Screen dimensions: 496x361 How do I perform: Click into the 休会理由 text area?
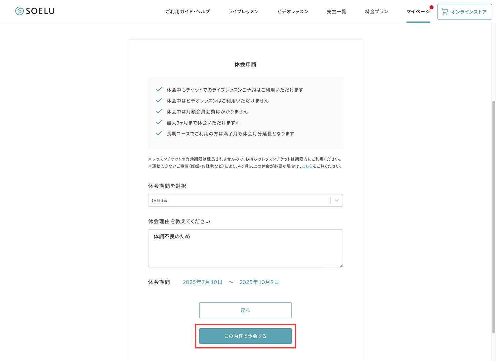pyautogui.click(x=245, y=248)
